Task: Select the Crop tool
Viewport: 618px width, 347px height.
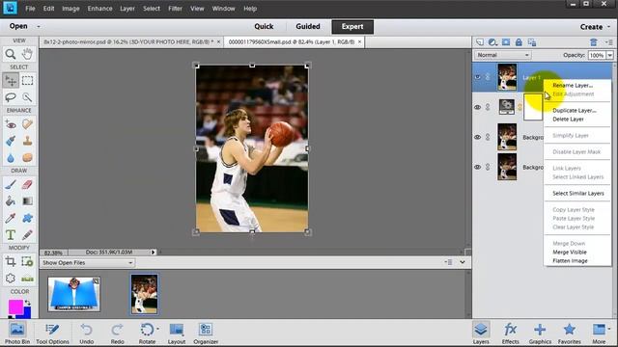Action: pyautogui.click(x=11, y=261)
